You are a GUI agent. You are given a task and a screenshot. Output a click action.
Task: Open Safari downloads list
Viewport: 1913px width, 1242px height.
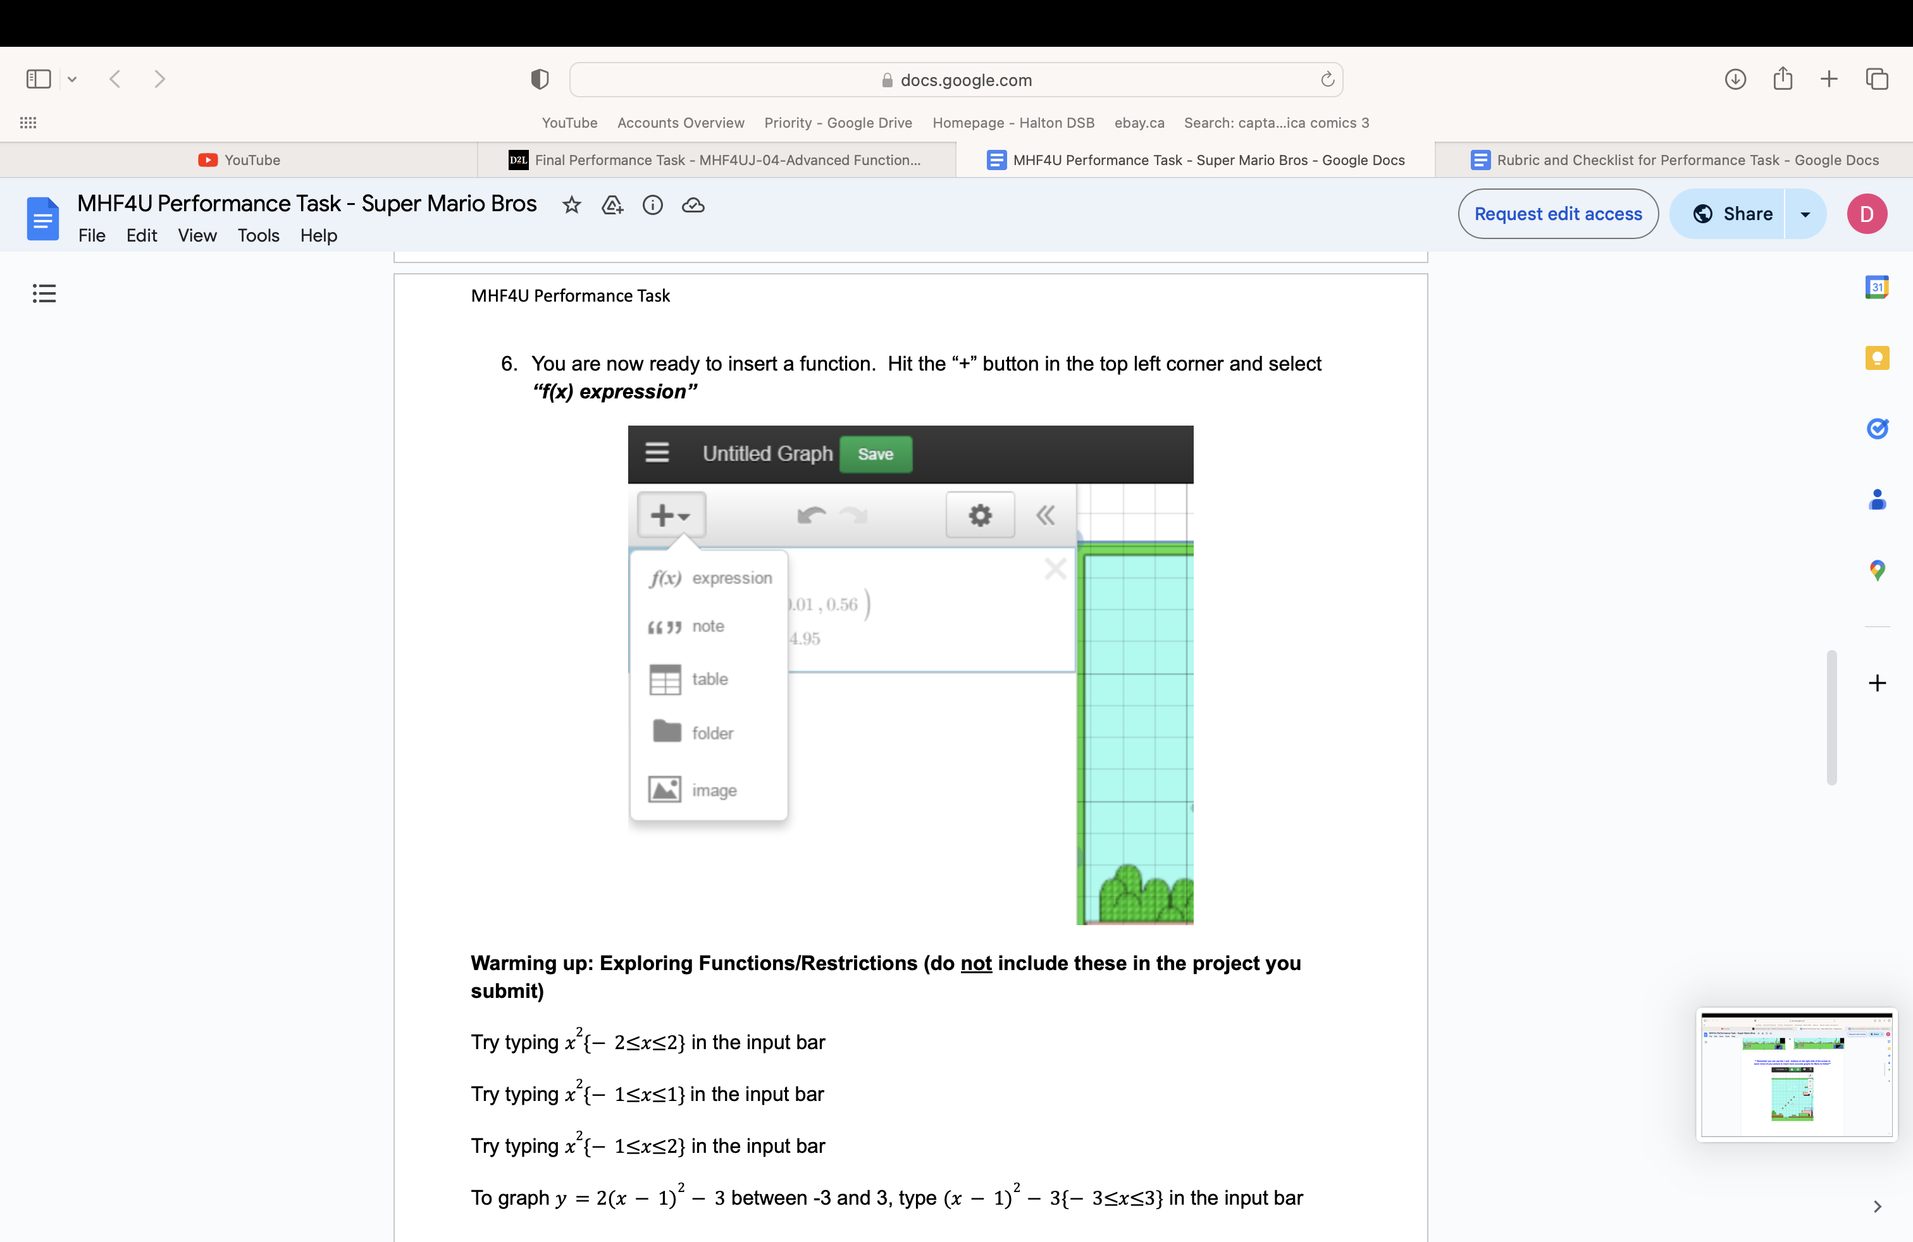tap(1735, 78)
